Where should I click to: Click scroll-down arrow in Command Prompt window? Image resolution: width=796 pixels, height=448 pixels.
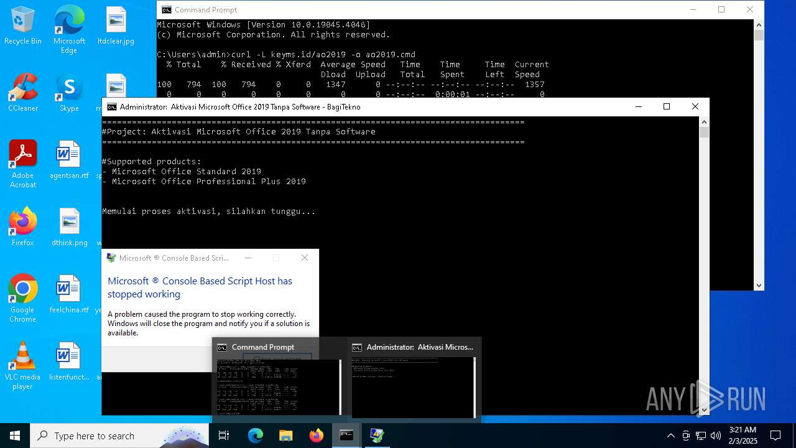tap(759, 286)
